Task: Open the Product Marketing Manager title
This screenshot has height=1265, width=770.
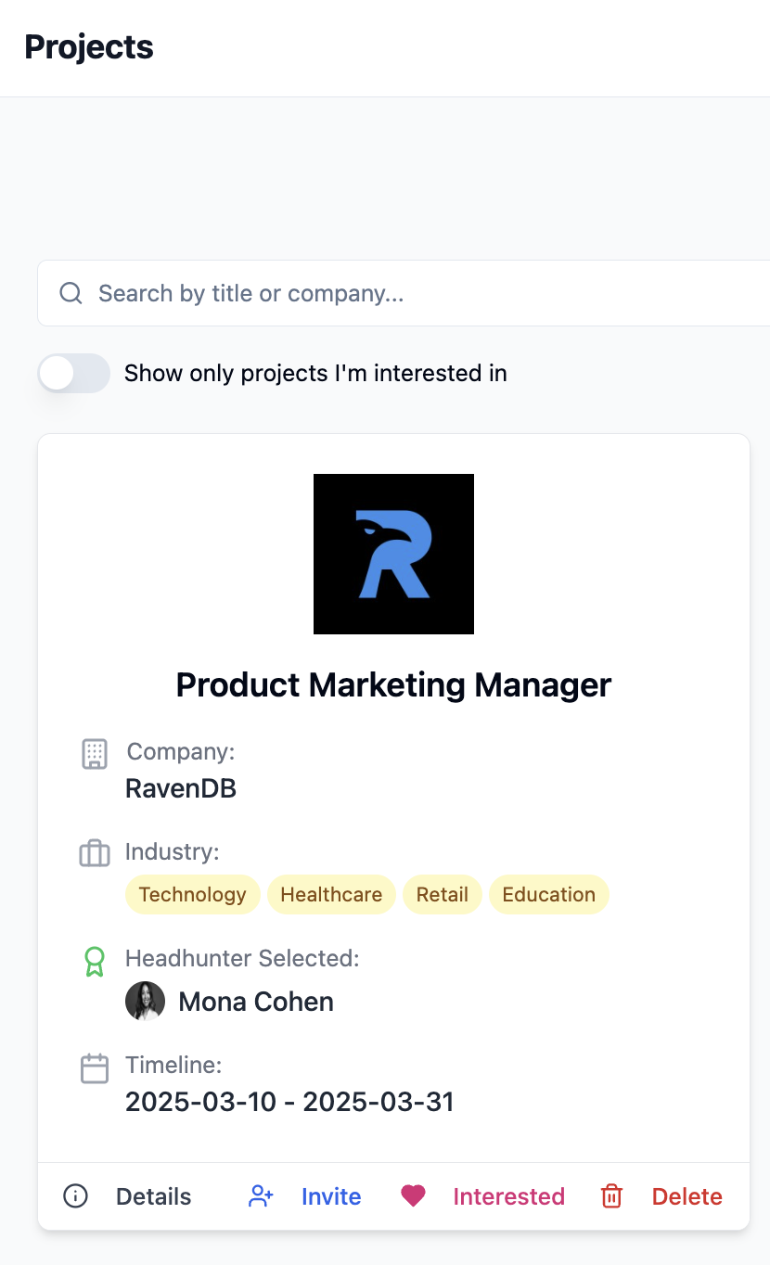Action: tap(393, 685)
